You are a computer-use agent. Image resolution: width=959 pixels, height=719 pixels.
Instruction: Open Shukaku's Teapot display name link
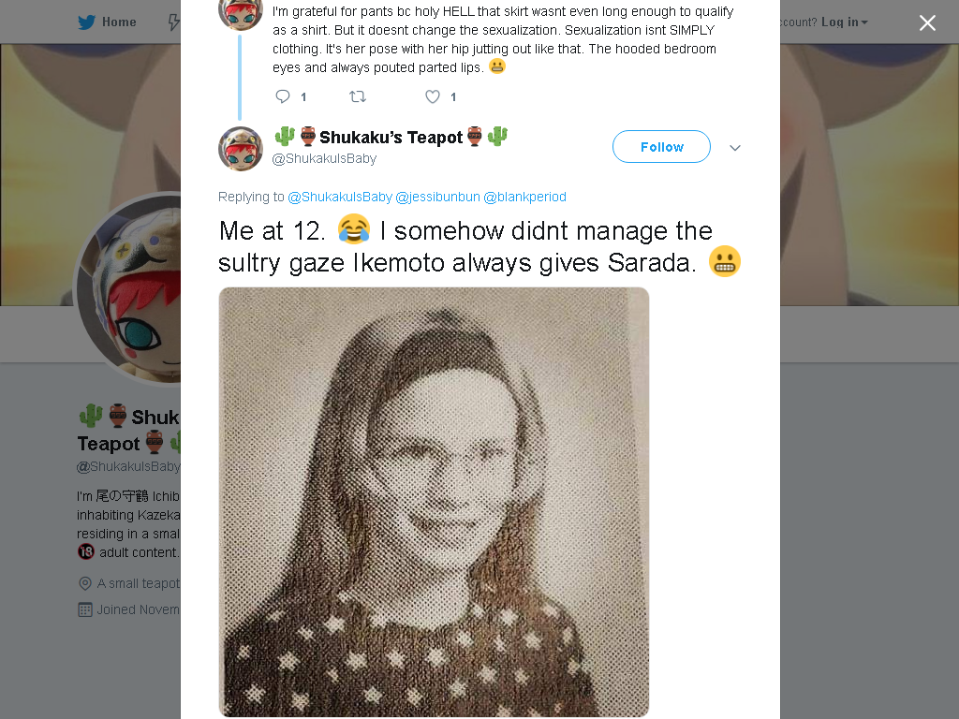coord(391,137)
